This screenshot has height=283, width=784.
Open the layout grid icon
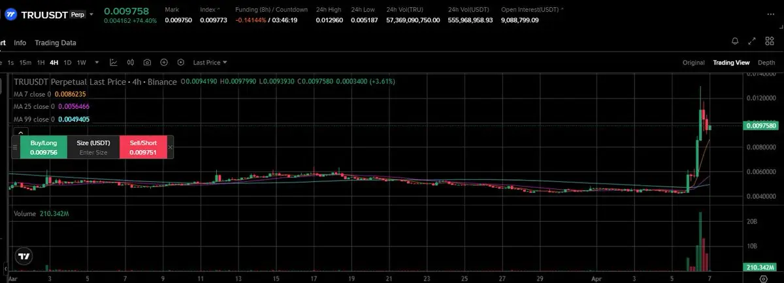[x=770, y=41]
